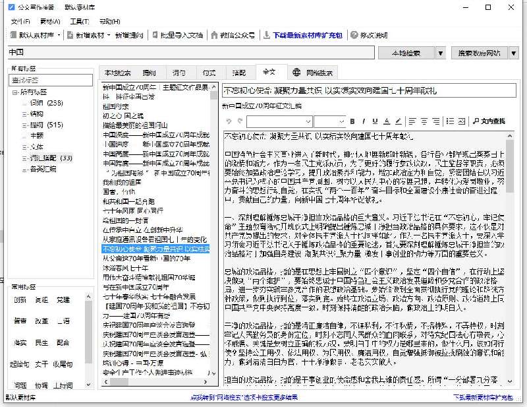Expand the 各类汇编 tree node
Viewport: 527px width, 407px height.
coord(24,170)
